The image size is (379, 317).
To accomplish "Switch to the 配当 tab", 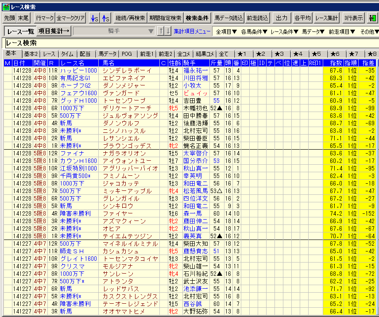I will pos(85,54).
